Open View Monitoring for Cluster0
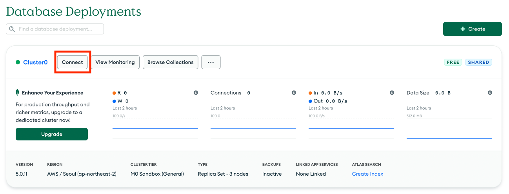Screen dimensions: 509x194 tap(115, 62)
